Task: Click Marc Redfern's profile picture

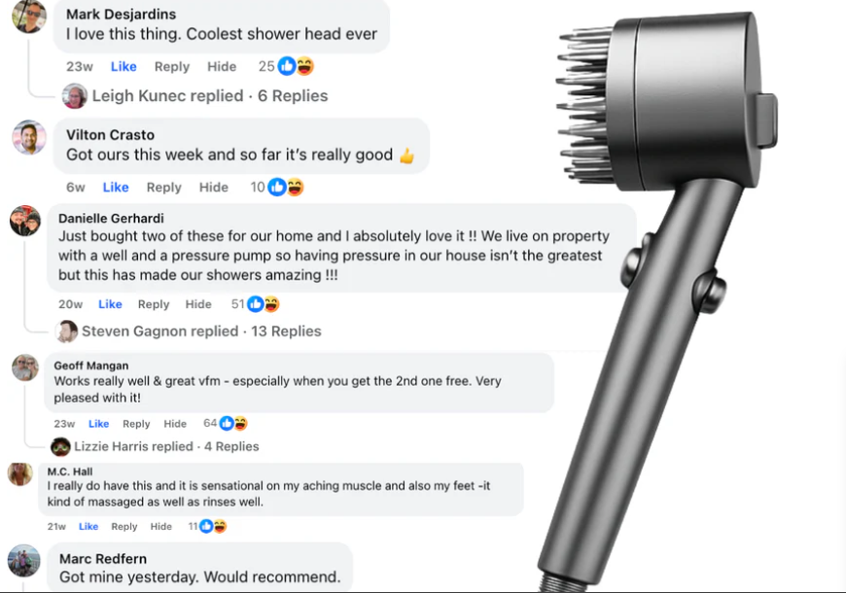Action: click(23, 561)
